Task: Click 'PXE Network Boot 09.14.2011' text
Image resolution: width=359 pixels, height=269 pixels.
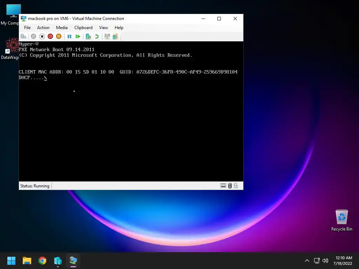Action: (x=56, y=50)
